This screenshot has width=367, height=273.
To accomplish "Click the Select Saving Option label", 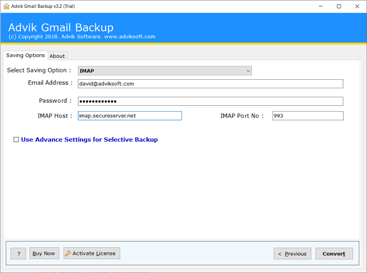I will pyautogui.click(x=39, y=70).
